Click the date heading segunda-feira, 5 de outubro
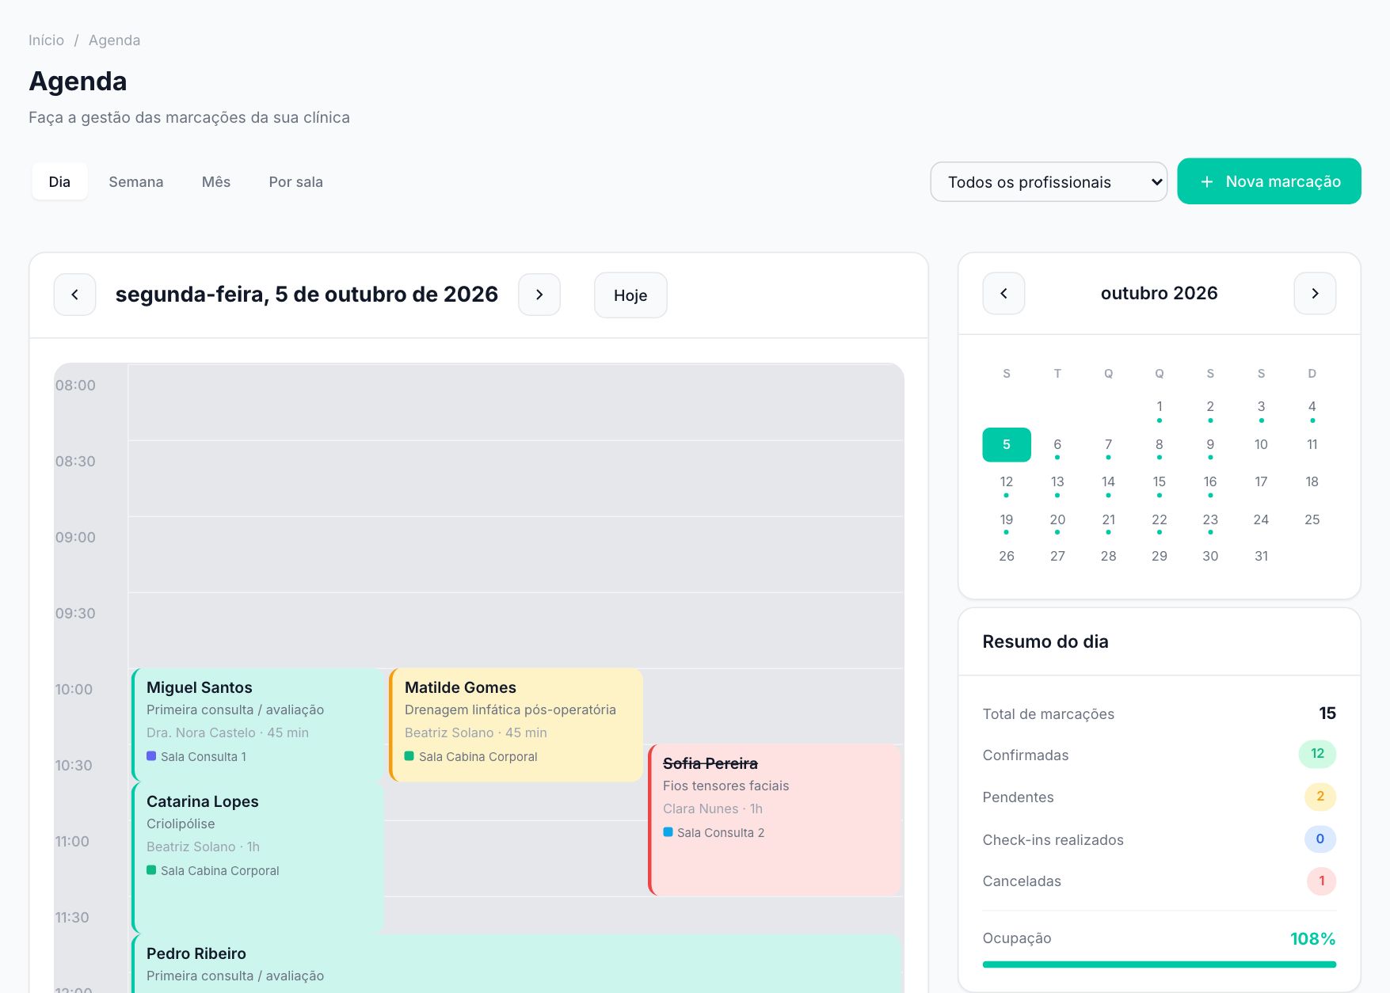This screenshot has width=1390, height=993. (x=307, y=295)
